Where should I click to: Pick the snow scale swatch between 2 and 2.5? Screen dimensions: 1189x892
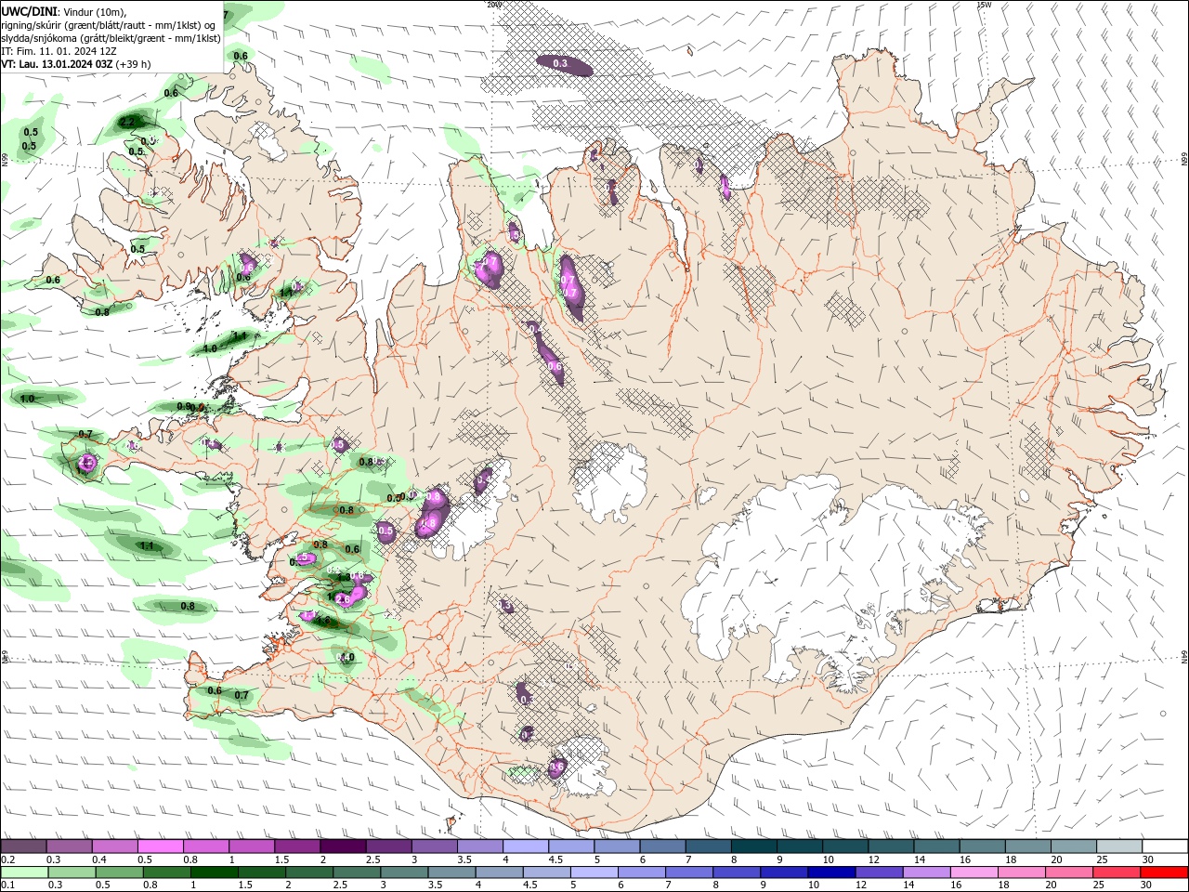click(x=343, y=846)
